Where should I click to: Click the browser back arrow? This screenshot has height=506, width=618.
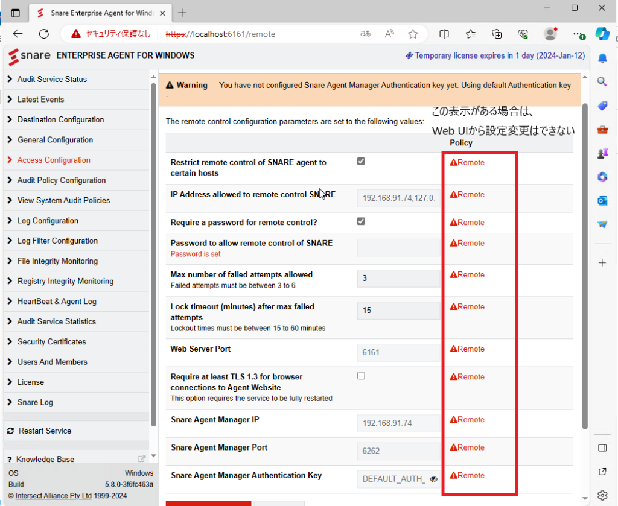tap(18, 34)
